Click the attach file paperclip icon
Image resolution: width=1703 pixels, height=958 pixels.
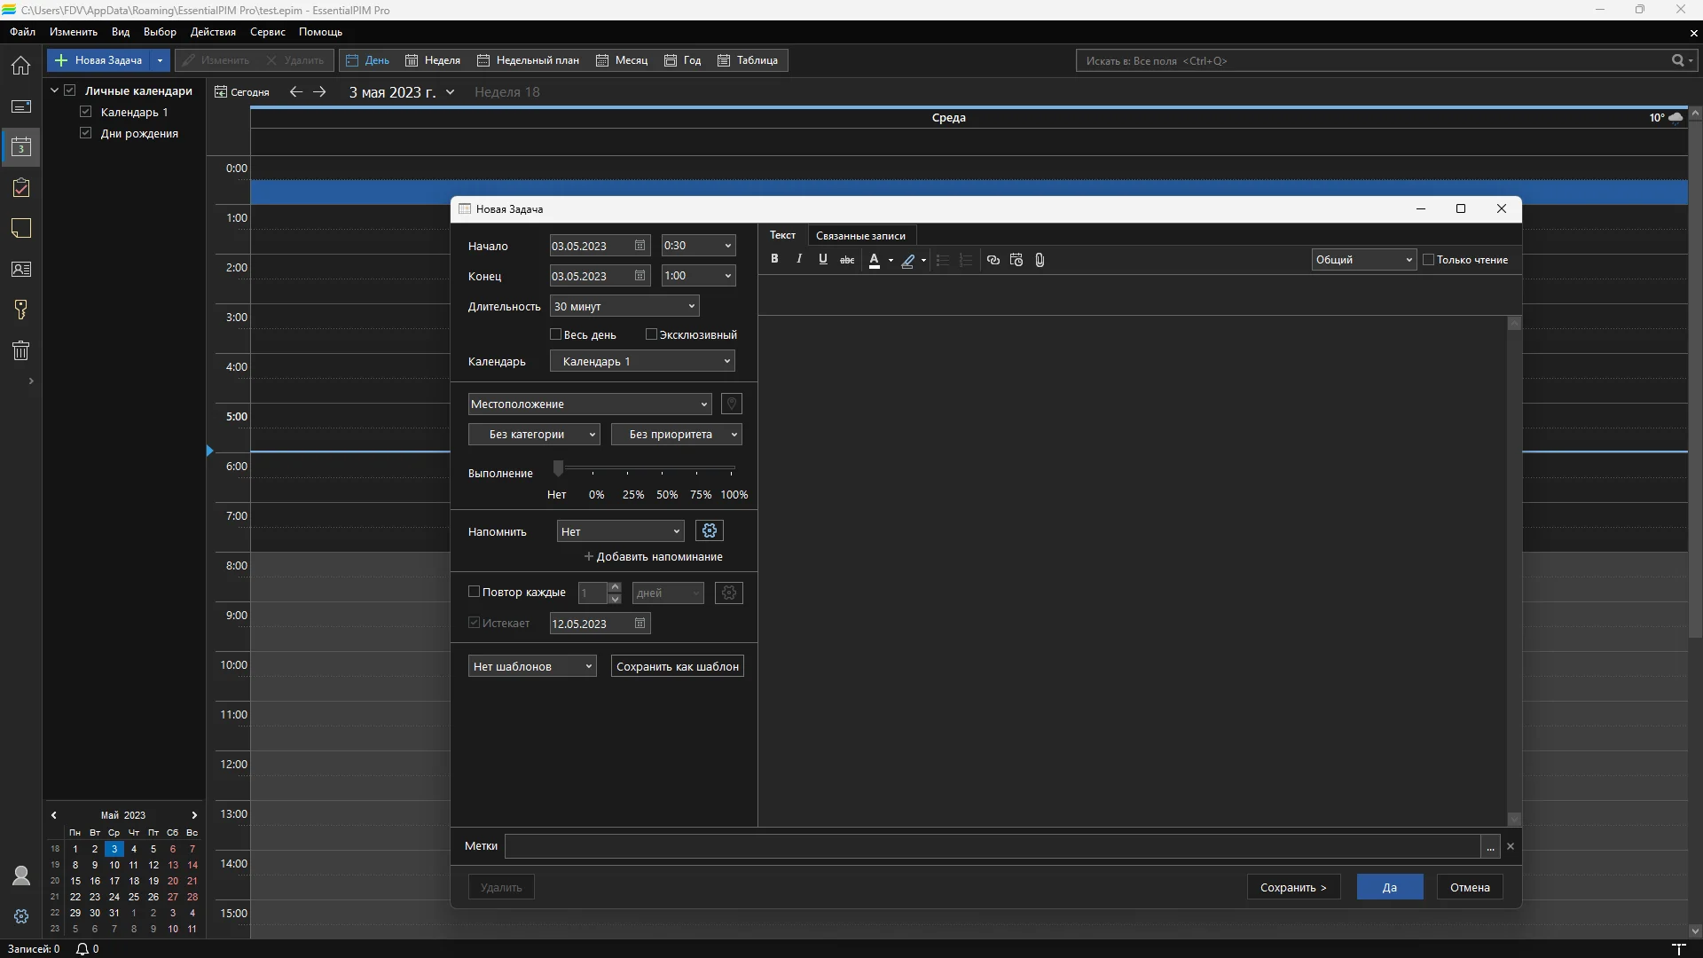[1040, 260]
